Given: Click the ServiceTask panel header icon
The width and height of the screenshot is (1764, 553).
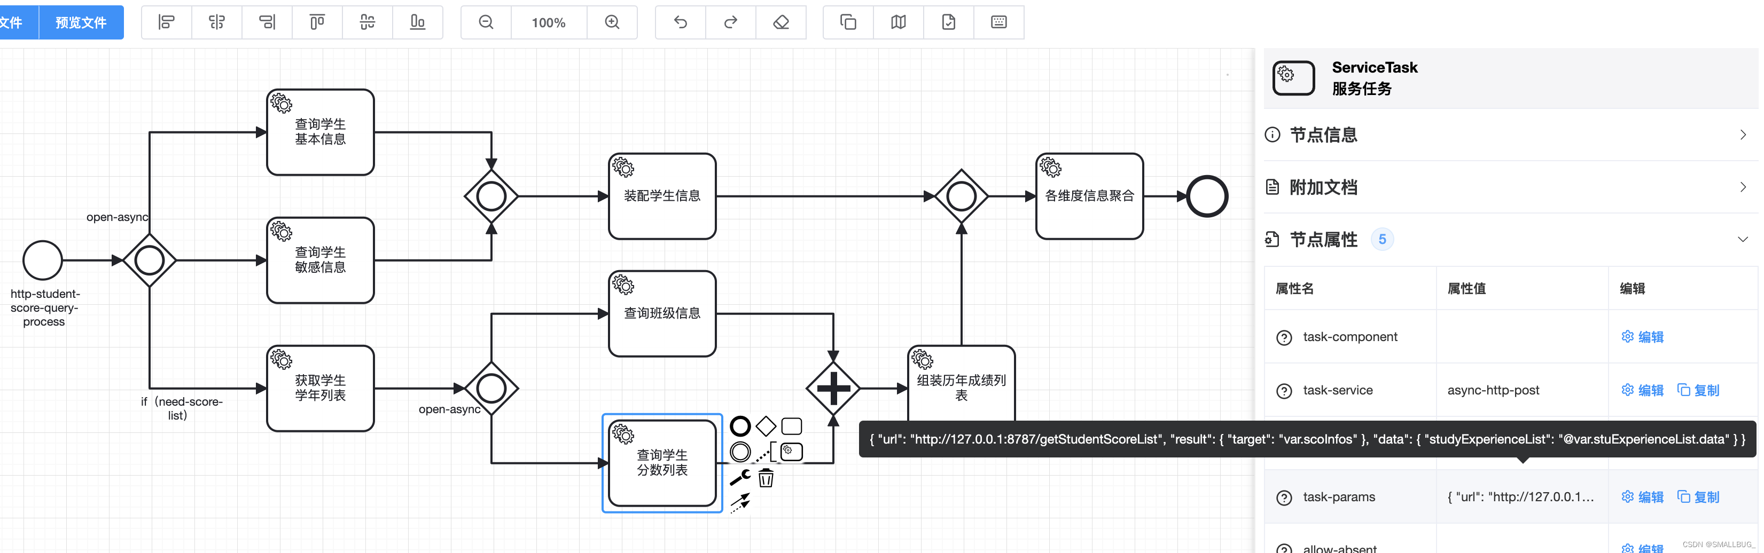Looking at the screenshot, I should click(x=1293, y=78).
